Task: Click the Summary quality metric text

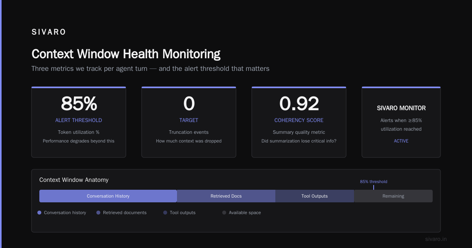Action: [299, 132]
